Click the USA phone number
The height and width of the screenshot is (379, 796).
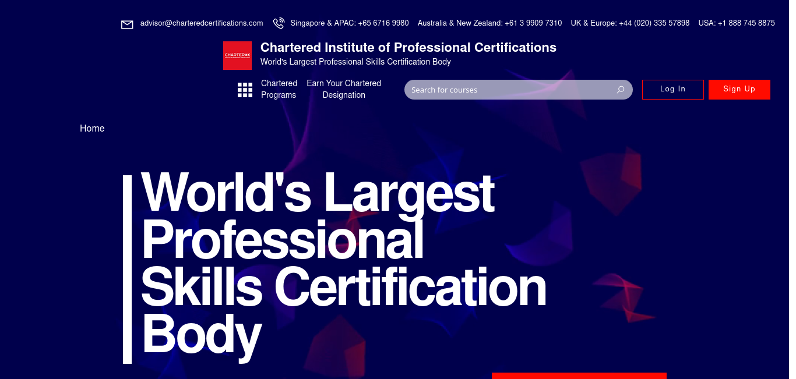pyautogui.click(x=737, y=23)
